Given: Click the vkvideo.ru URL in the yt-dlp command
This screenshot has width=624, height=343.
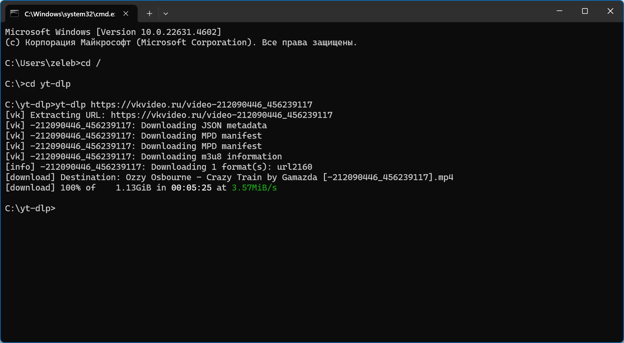Looking at the screenshot, I should (201, 104).
